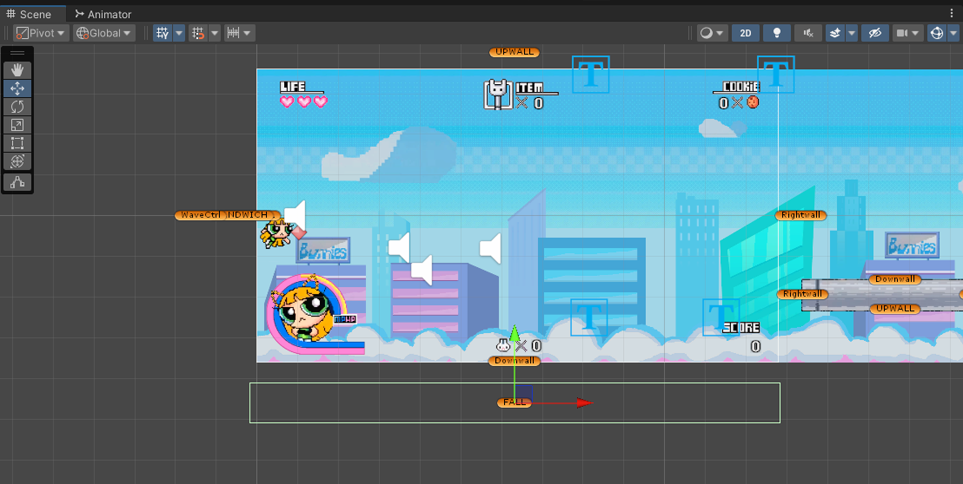Toggle hidden objects visibility eye icon
Image resolution: width=963 pixels, height=484 pixels.
coord(875,33)
